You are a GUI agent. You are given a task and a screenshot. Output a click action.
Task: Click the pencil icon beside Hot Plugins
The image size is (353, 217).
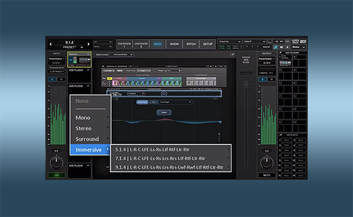281,53
